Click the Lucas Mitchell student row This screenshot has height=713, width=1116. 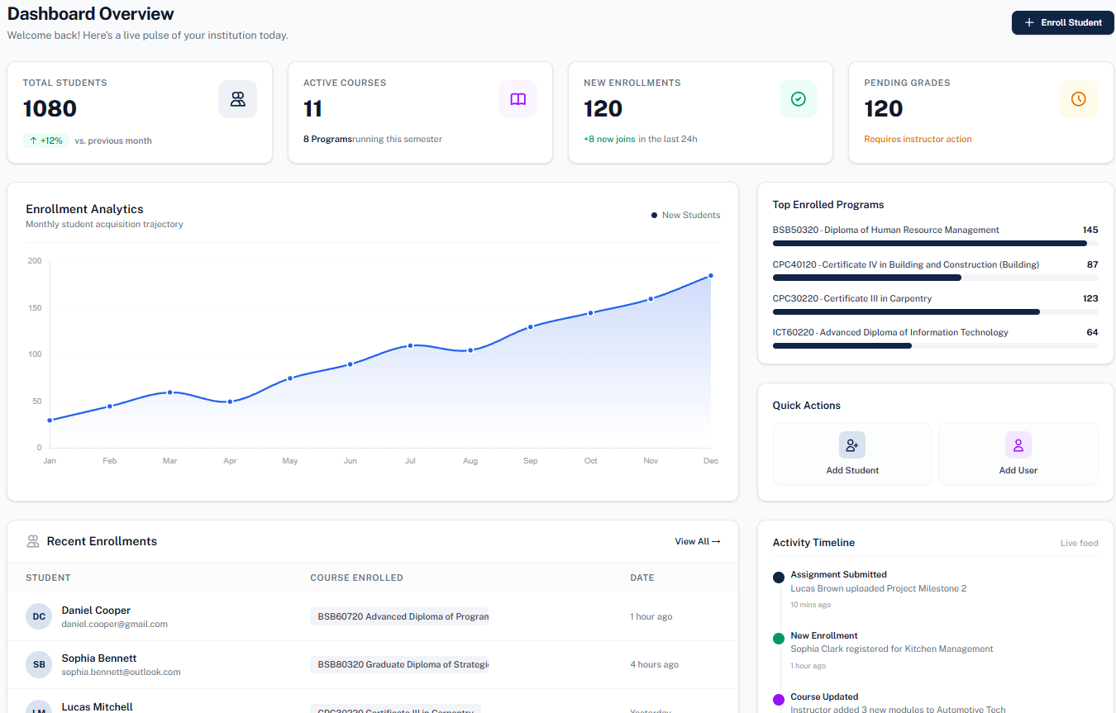[373, 701]
